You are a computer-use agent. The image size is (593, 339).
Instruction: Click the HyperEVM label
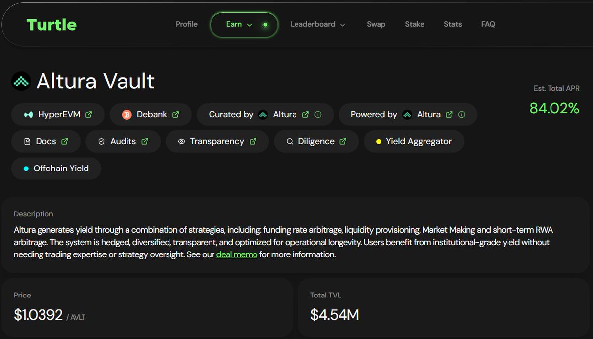pos(59,114)
